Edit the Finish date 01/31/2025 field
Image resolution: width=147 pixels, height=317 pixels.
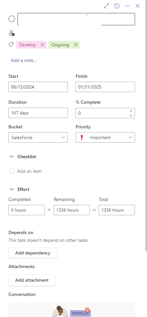pos(105,87)
